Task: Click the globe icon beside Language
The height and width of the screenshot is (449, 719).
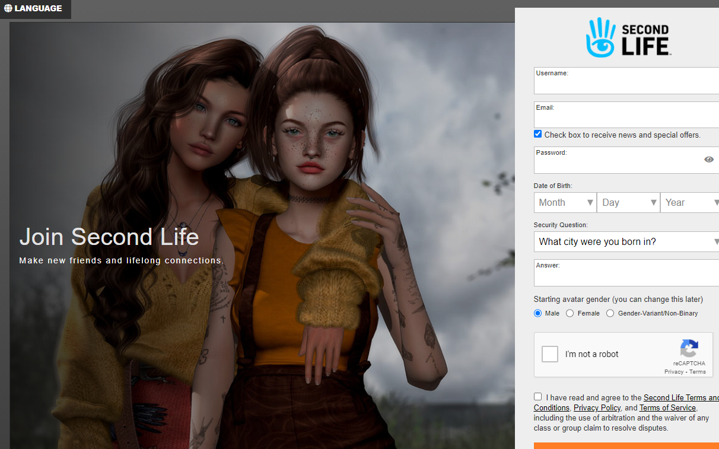Action: point(8,8)
